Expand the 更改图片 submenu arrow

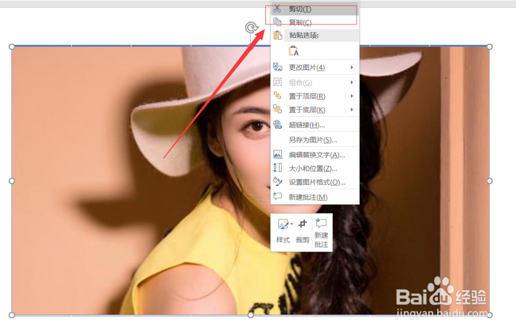click(352, 67)
